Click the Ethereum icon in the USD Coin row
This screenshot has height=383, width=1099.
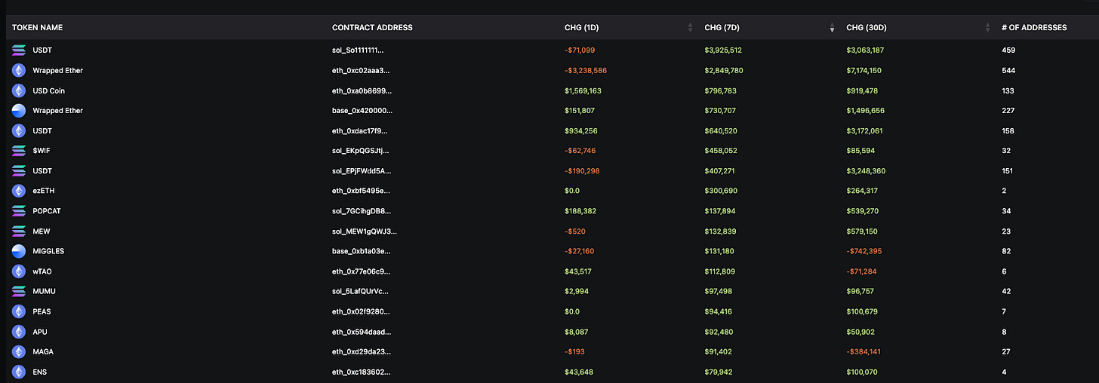point(19,90)
